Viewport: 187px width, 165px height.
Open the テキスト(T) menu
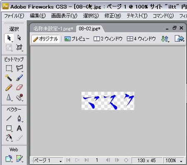point(137,16)
